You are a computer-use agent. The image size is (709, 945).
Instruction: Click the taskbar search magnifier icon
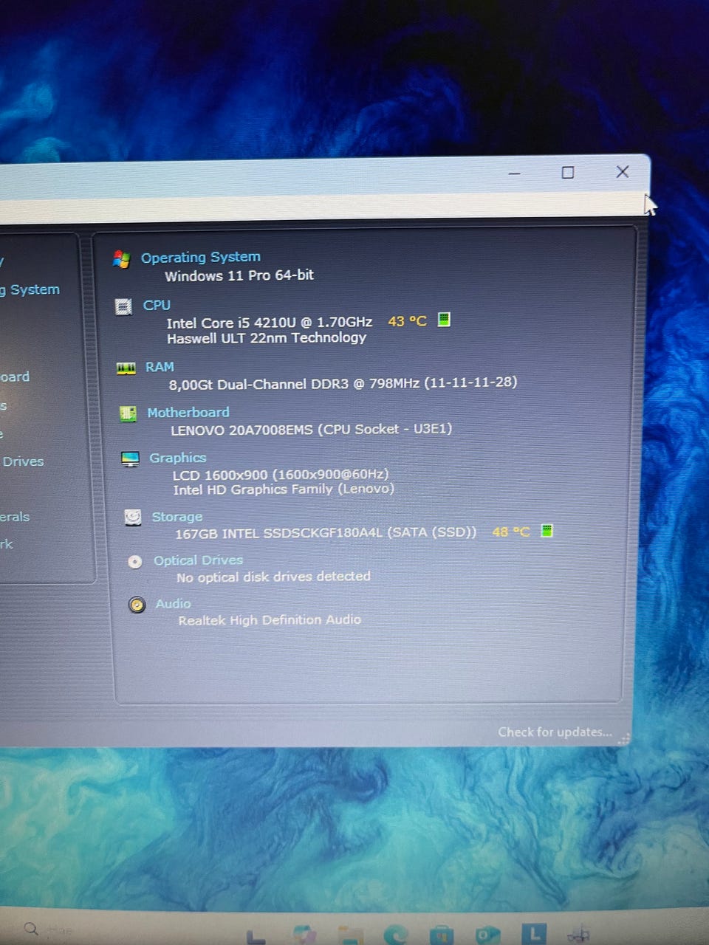[30, 929]
